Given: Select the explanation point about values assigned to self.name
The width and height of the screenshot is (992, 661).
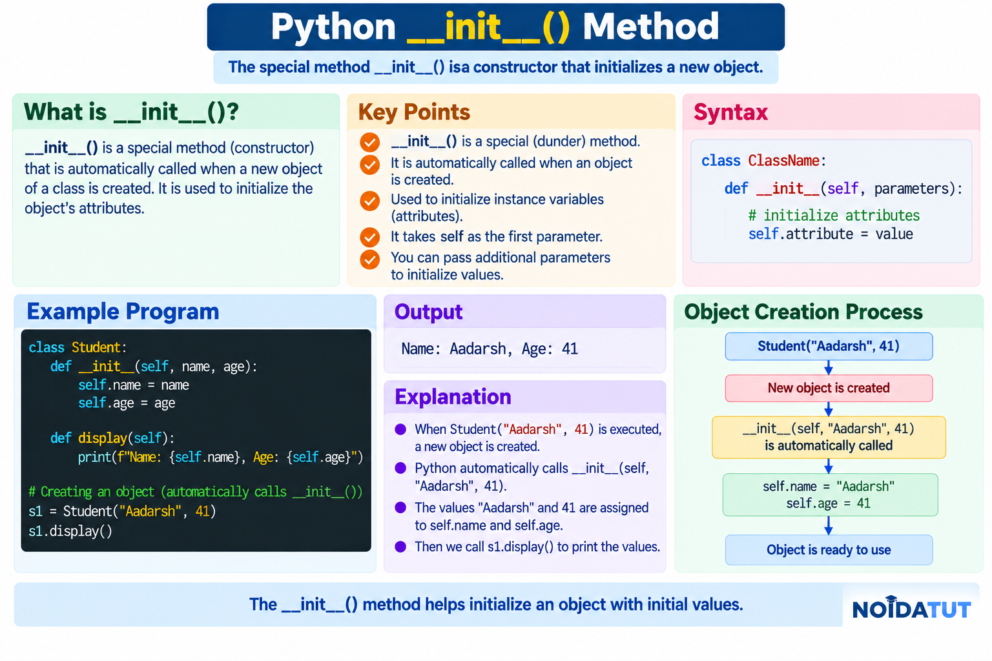Looking at the screenshot, I should [532, 516].
